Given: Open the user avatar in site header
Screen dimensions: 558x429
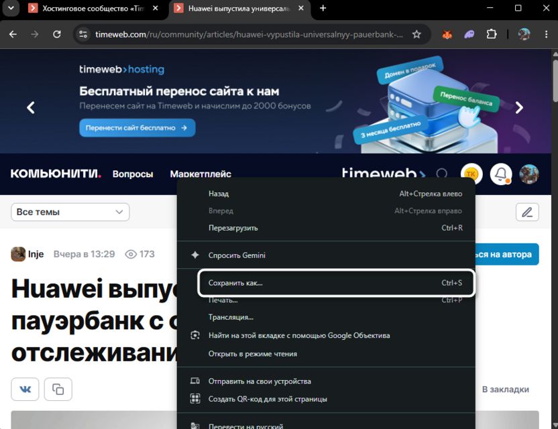Looking at the screenshot, I should (x=529, y=174).
